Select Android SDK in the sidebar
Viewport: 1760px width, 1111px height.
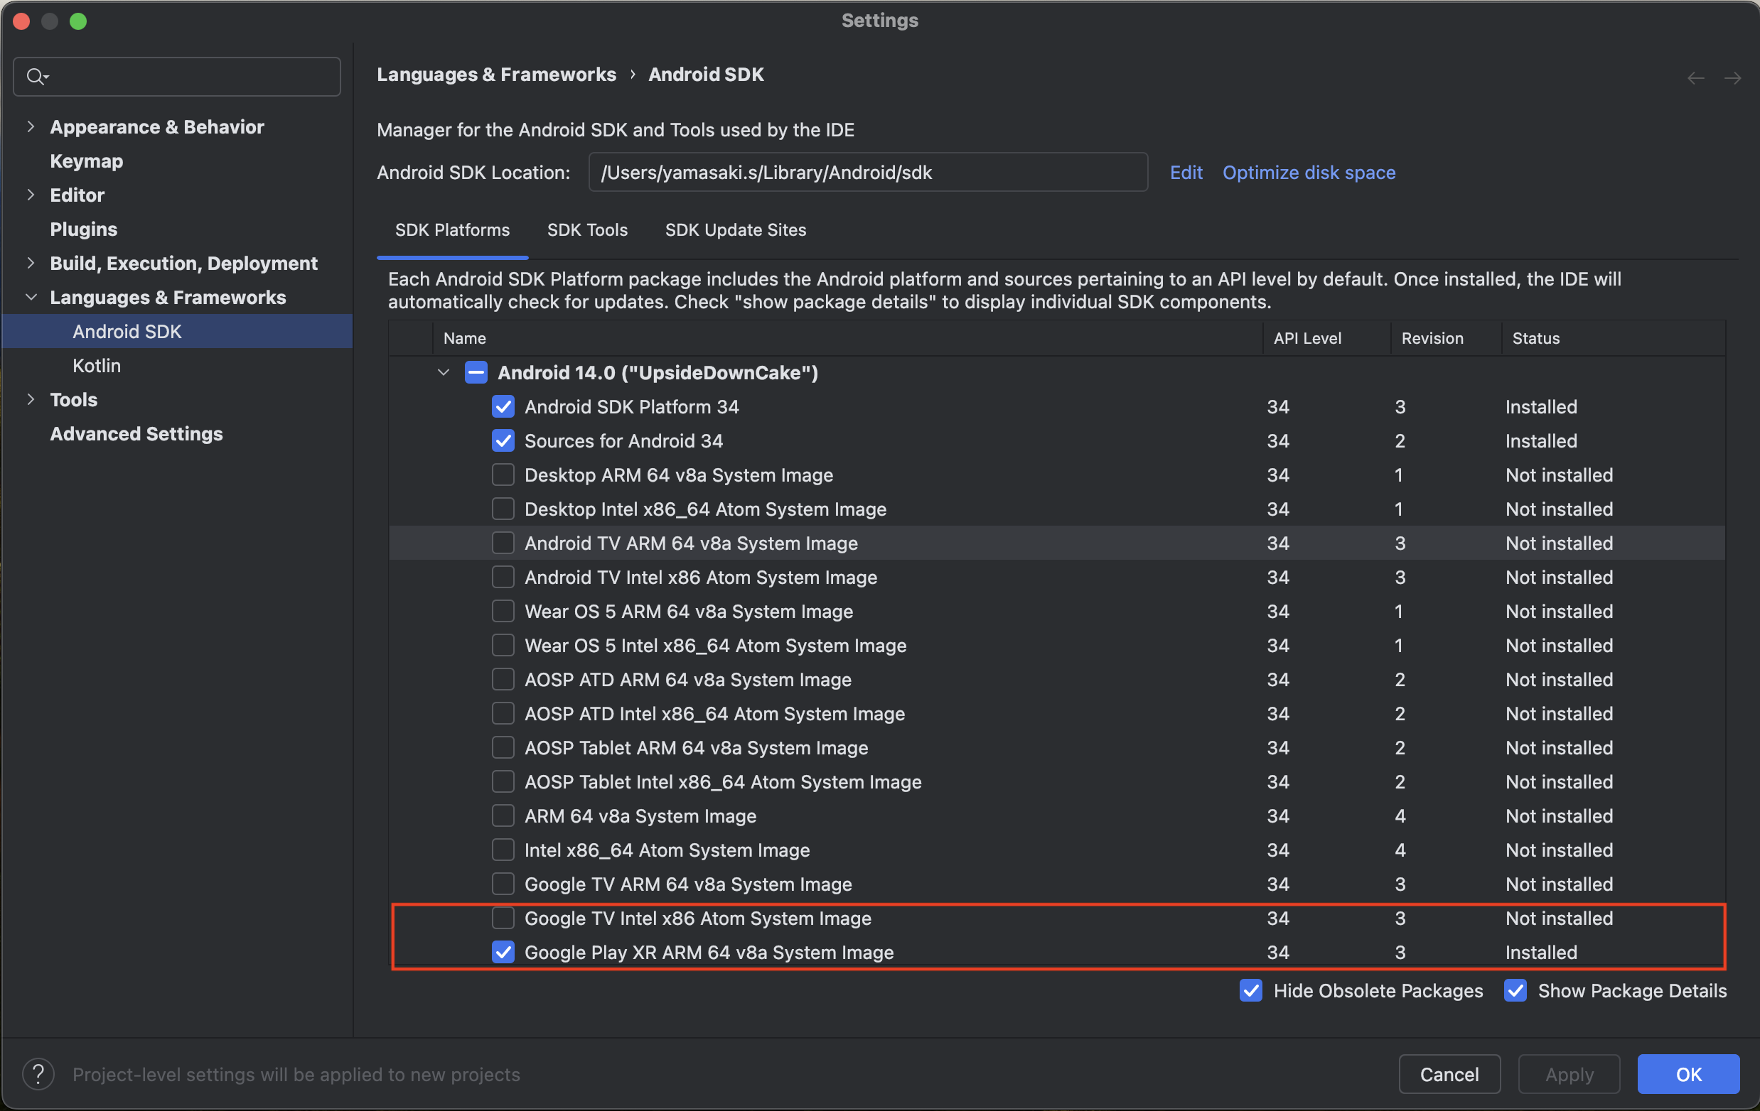(177, 331)
